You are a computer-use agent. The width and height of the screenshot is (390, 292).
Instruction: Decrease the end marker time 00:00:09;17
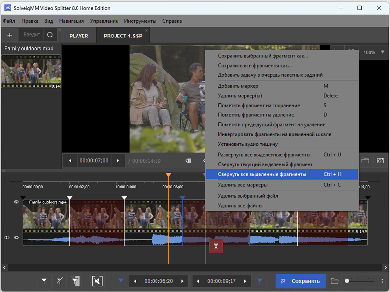[198, 281]
